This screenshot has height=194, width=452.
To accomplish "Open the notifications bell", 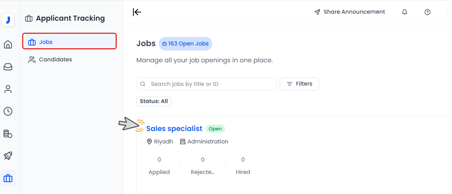I will tap(405, 12).
